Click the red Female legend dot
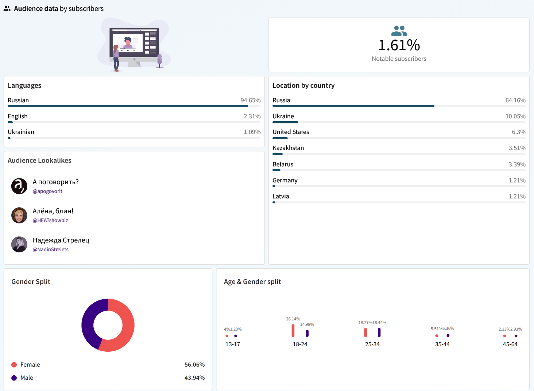 pos(14,365)
